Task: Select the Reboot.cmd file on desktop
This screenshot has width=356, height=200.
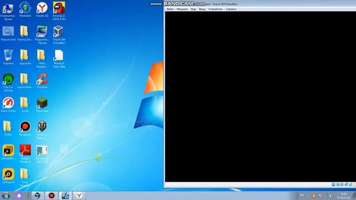Action: coord(8,33)
